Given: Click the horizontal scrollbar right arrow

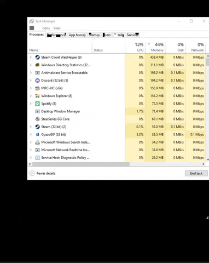Looking at the screenshot, I should (x=204, y=164).
